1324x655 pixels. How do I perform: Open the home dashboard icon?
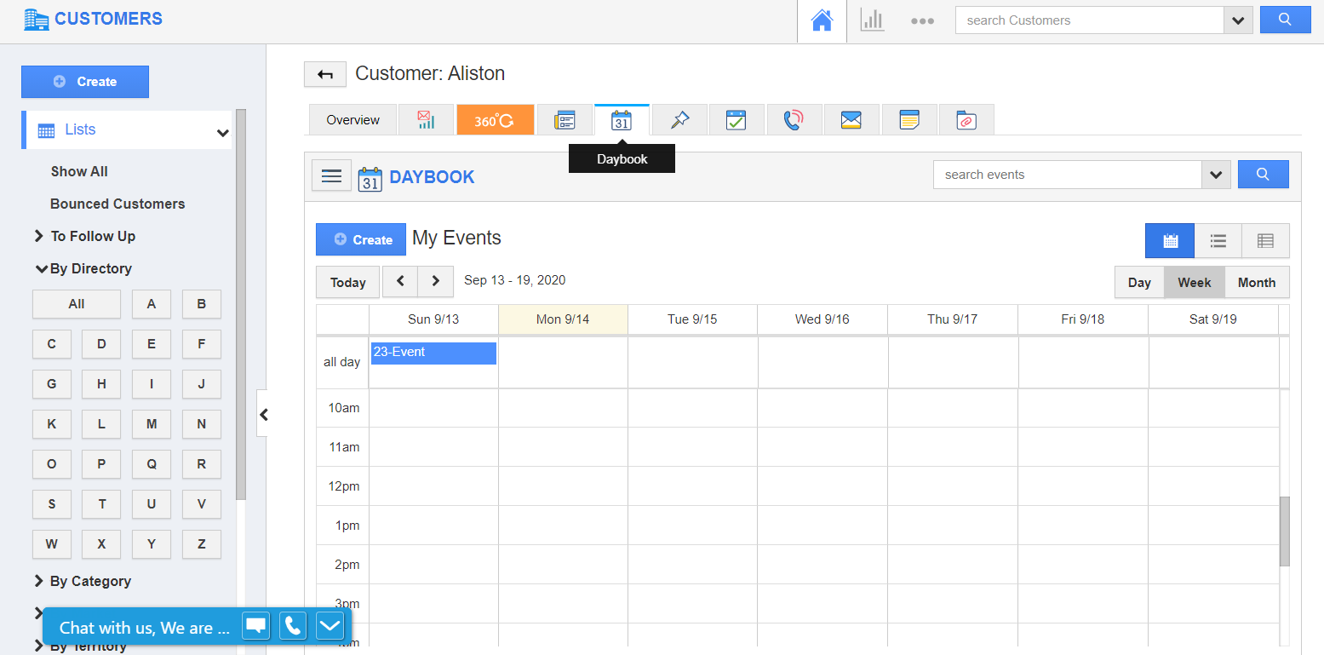[x=822, y=20]
